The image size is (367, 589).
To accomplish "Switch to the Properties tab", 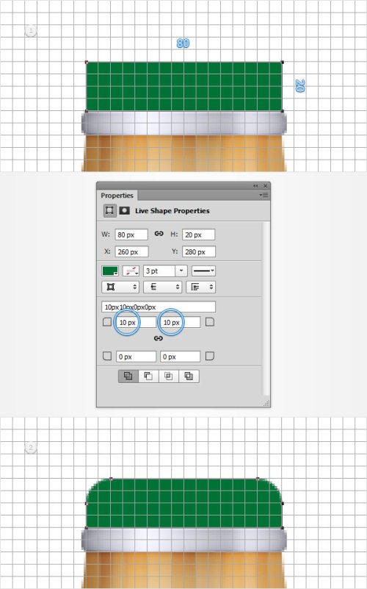I will (x=117, y=196).
